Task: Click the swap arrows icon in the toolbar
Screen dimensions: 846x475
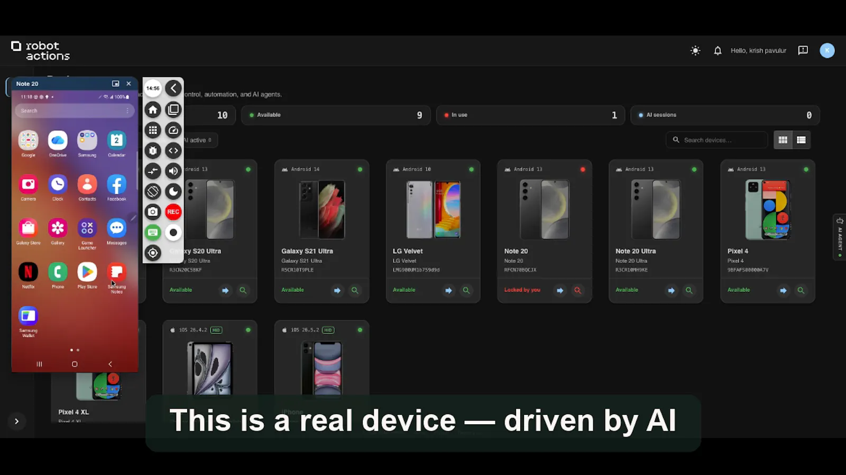Action: point(153,171)
